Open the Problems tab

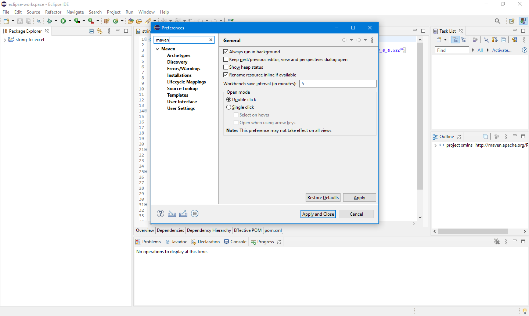click(148, 242)
